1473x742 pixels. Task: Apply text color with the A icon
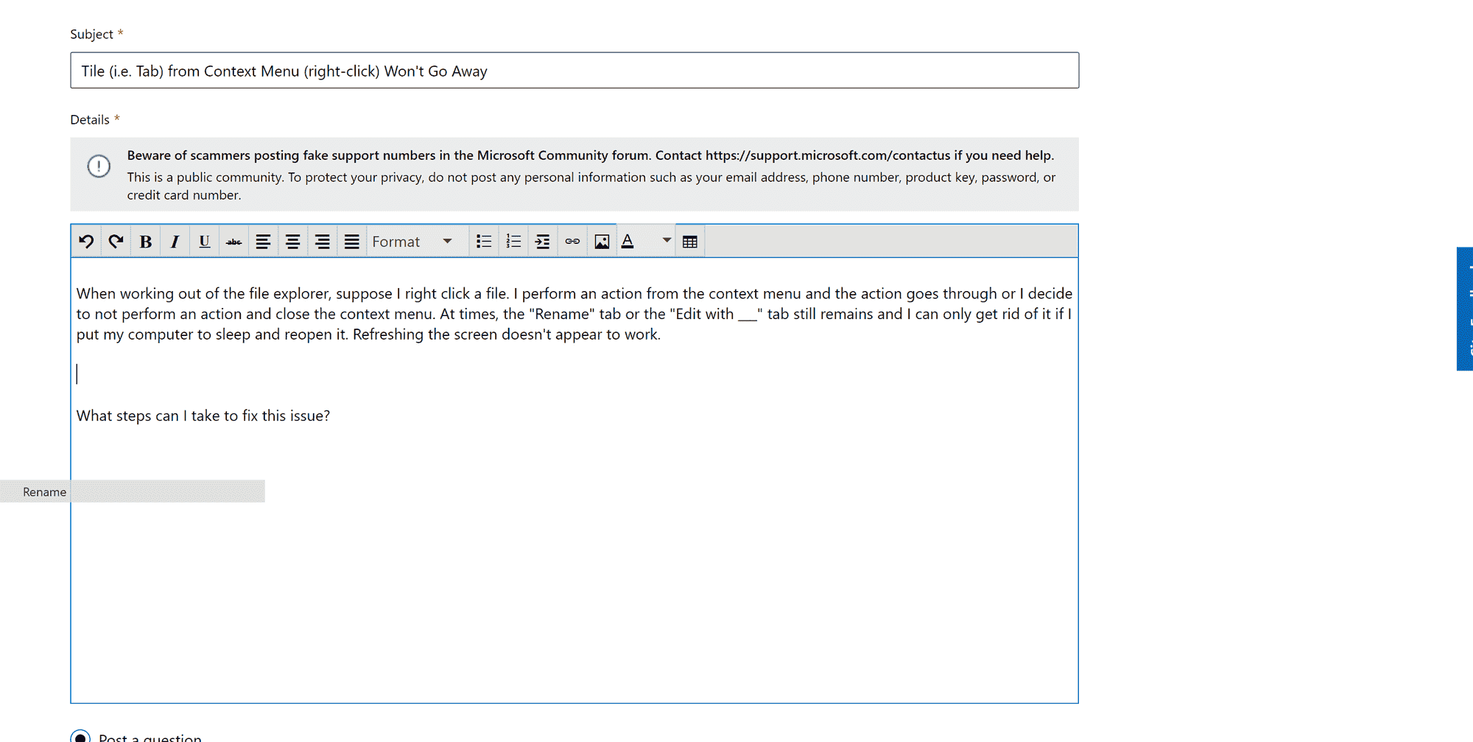pyautogui.click(x=628, y=242)
